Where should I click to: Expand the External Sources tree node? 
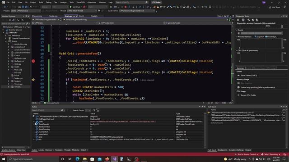pos(3,30)
